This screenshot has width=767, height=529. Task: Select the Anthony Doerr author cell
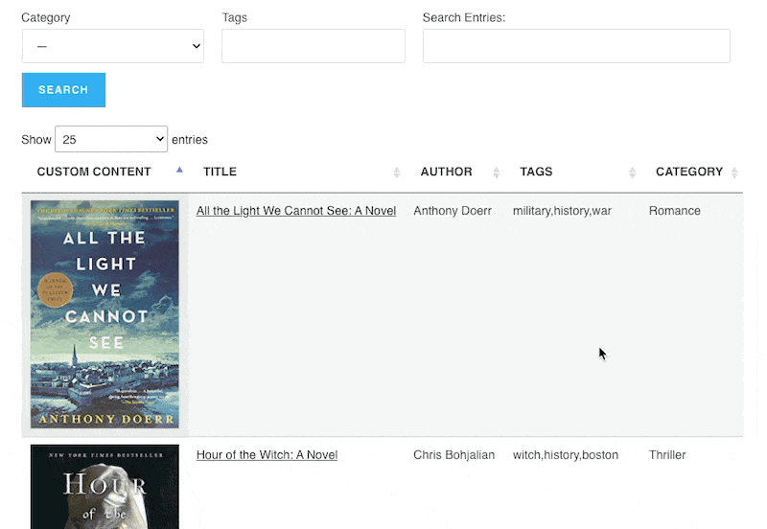[x=453, y=211]
